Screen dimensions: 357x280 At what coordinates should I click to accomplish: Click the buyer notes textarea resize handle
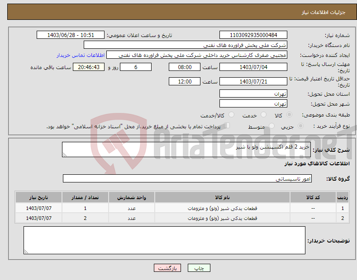tap(26, 252)
